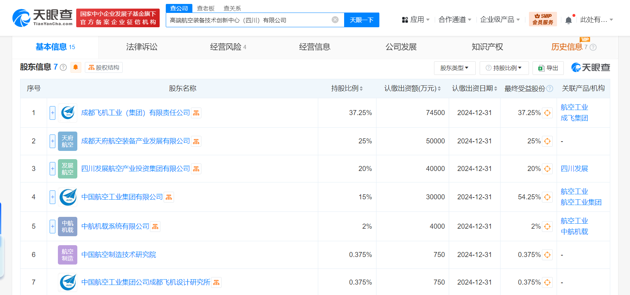Click the 天眼一下 search button

coord(361,20)
